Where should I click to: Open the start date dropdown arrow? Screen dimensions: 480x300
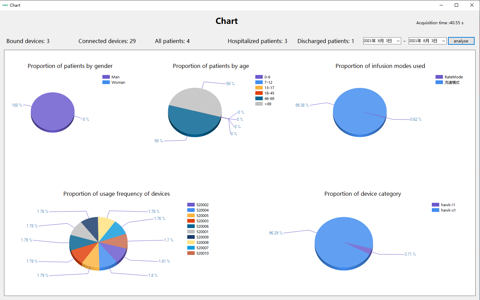[x=398, y=41]
